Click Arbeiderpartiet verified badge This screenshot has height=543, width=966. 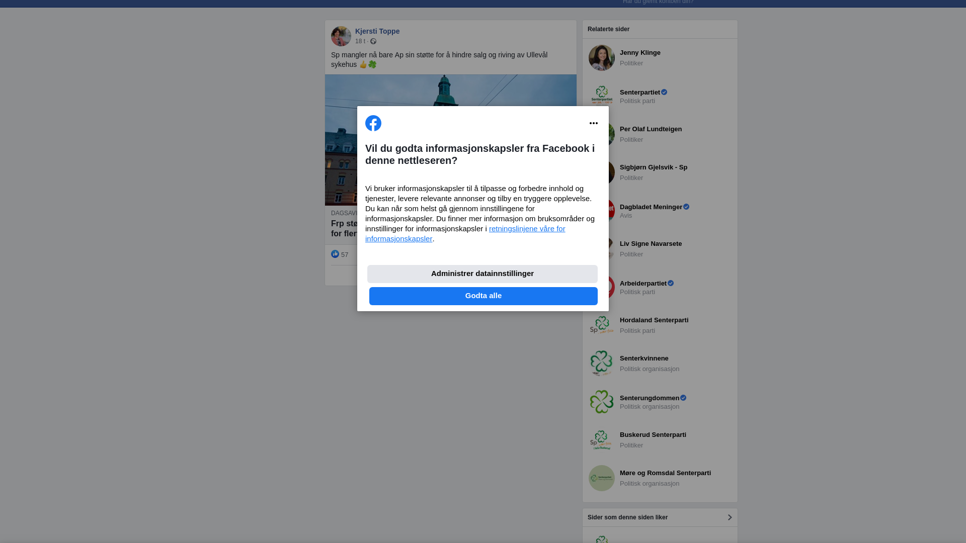click(x=671, y=283)
